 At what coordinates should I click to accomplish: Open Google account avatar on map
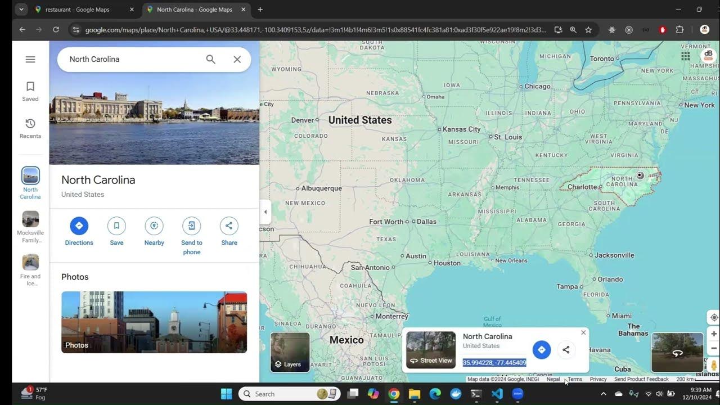pyautogui.click(x=708, y=55)
